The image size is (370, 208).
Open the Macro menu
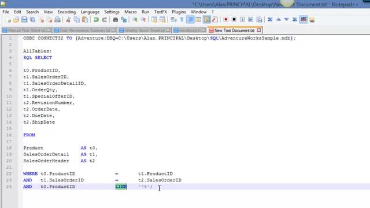(x=131, y=12)
